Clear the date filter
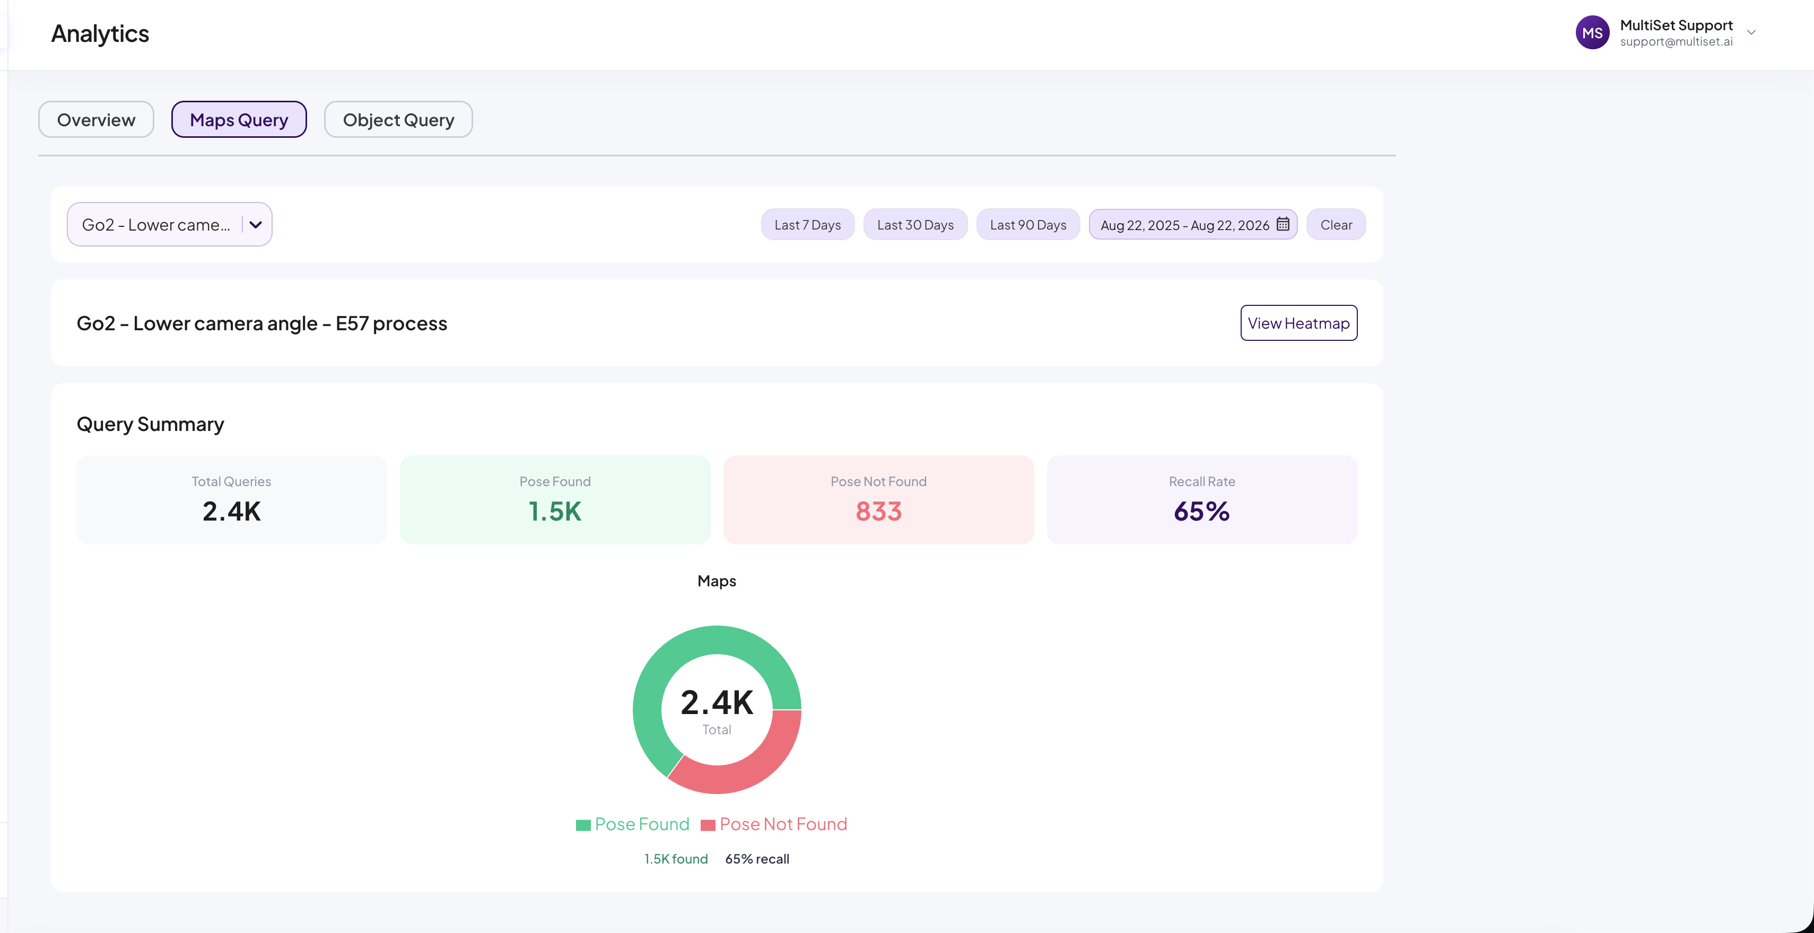Viewport: 1814px width, 933px height. pos(1336,224)
